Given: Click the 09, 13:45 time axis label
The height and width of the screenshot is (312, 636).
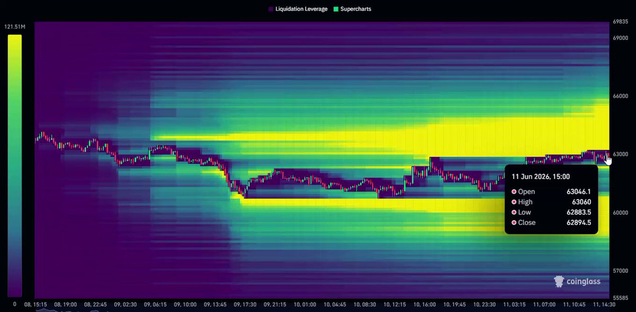Looking at the screenshot, I should click(216, 305).
